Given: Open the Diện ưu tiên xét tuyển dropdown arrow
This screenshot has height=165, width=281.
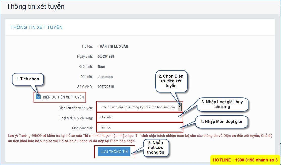Looking at the screenshot, I should click(x=179, y=107).
